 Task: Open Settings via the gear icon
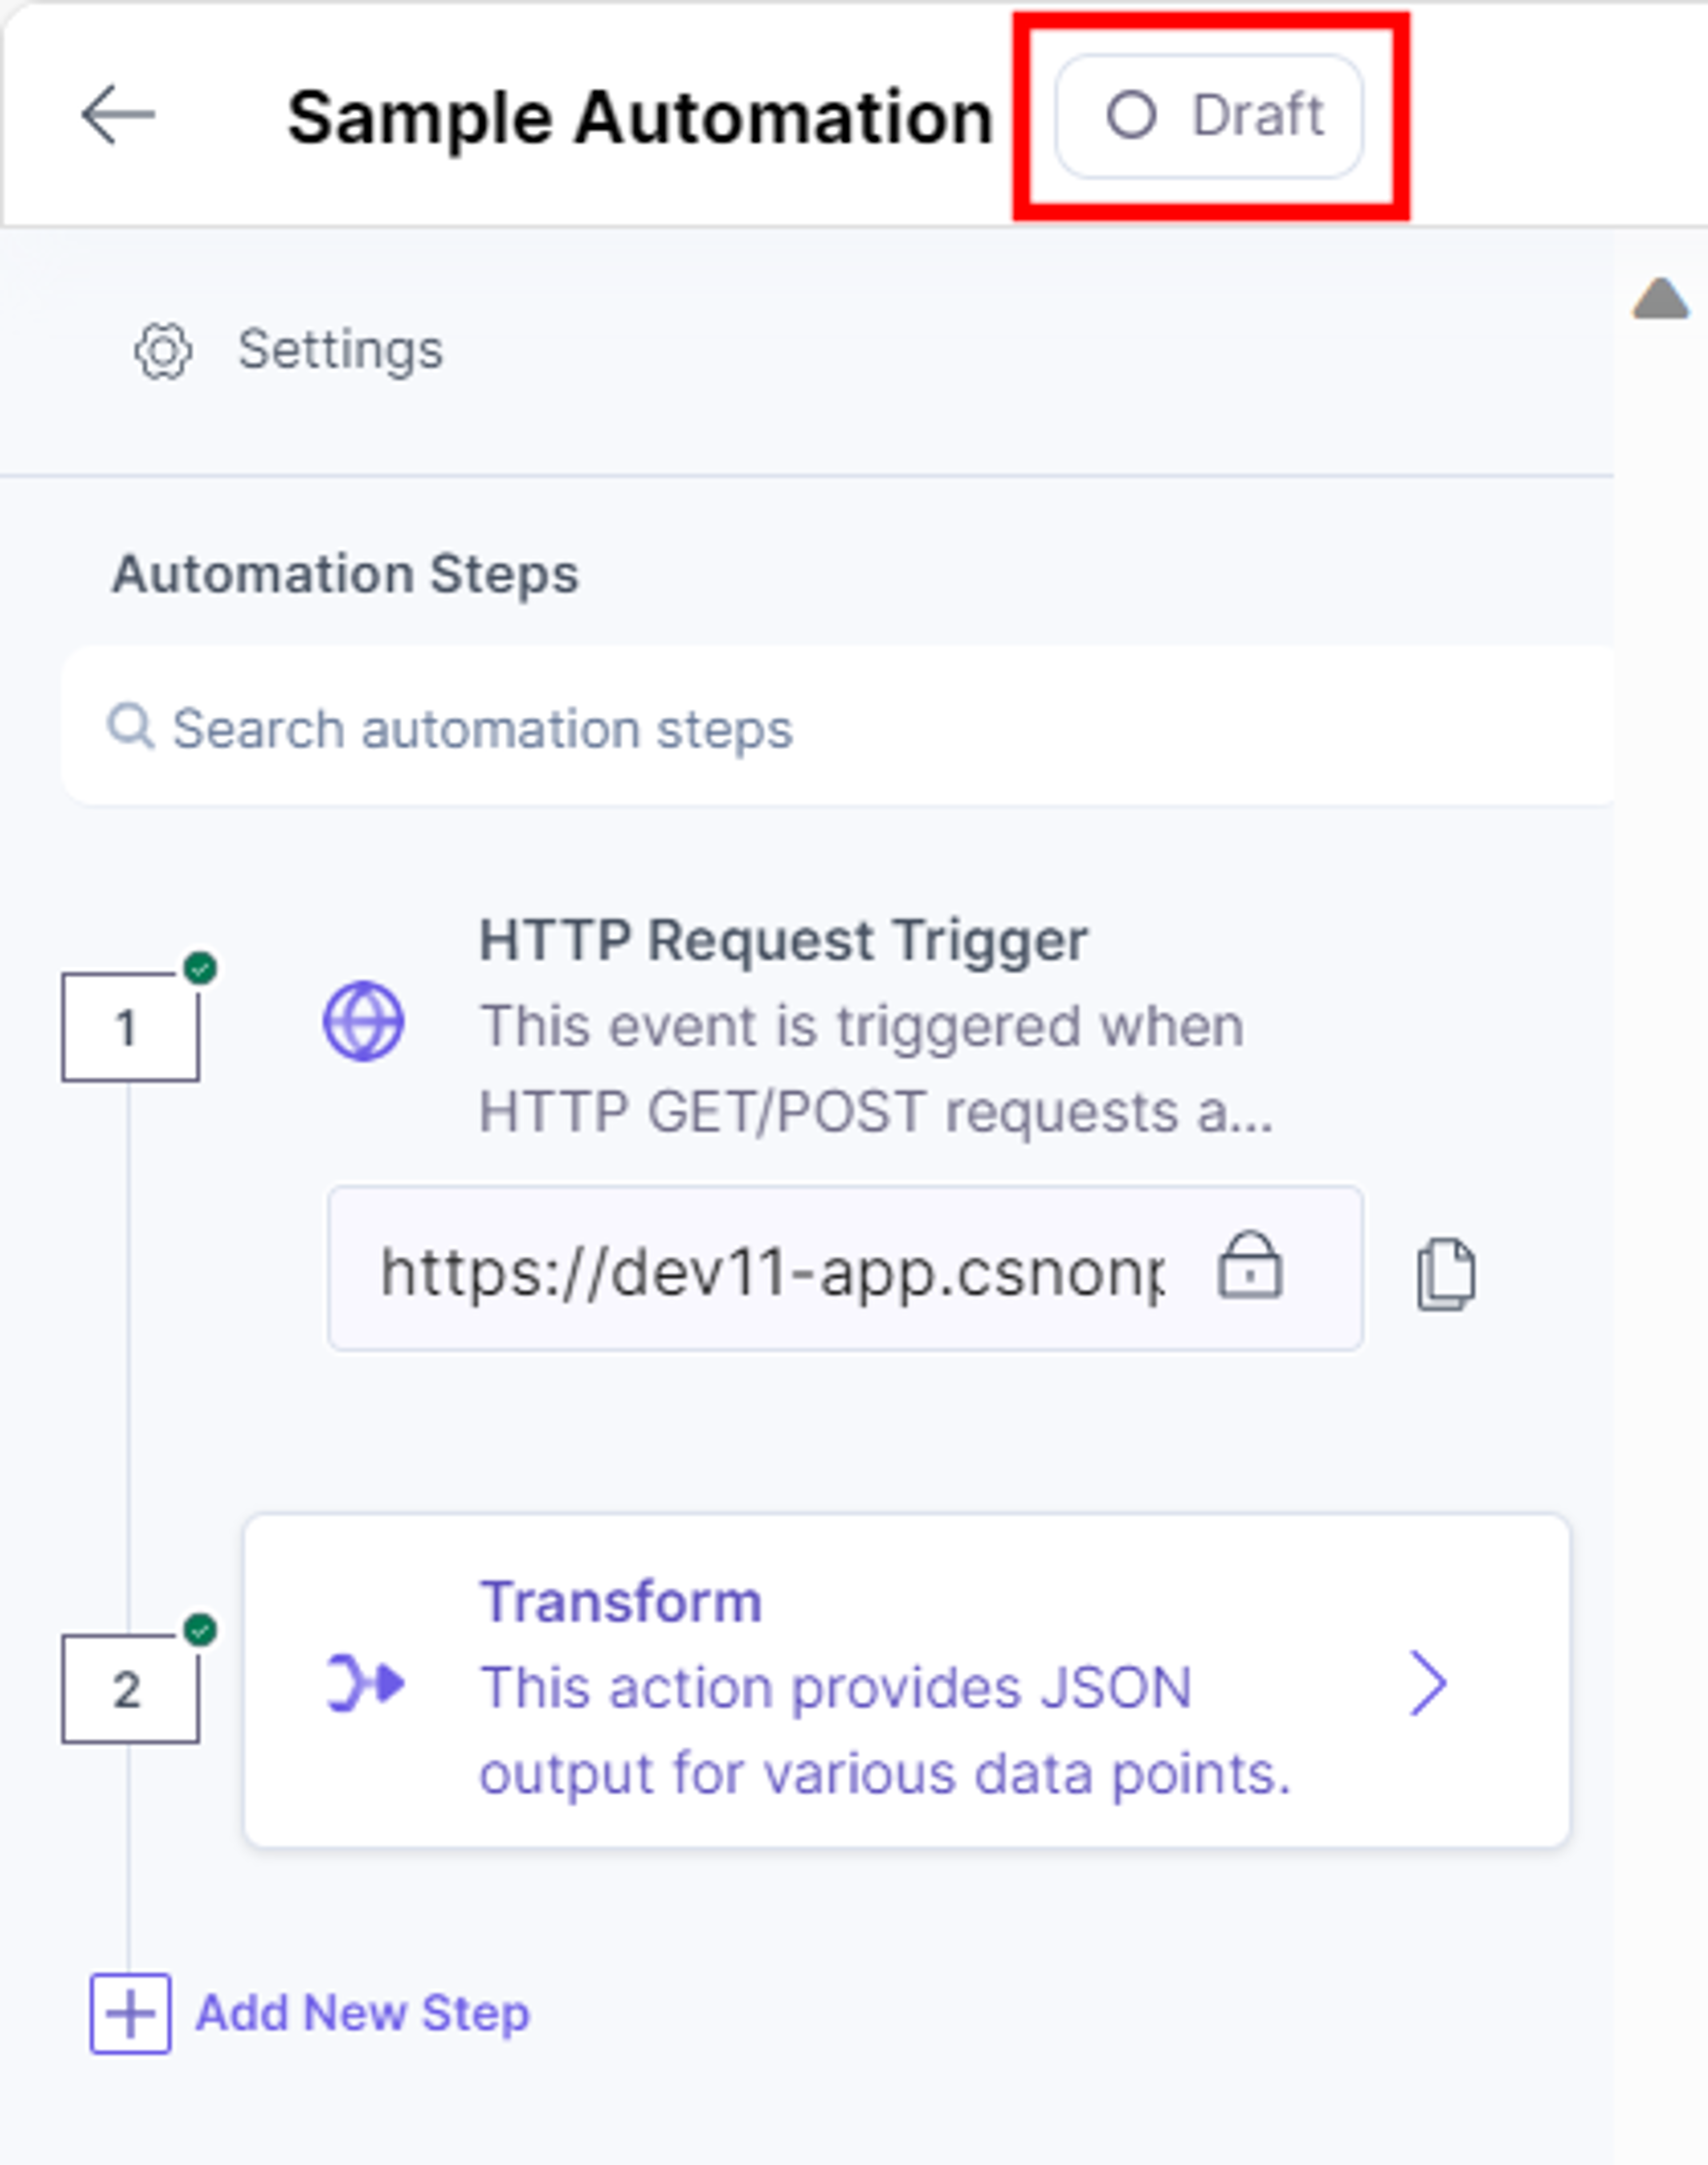[x=163, y=351]
